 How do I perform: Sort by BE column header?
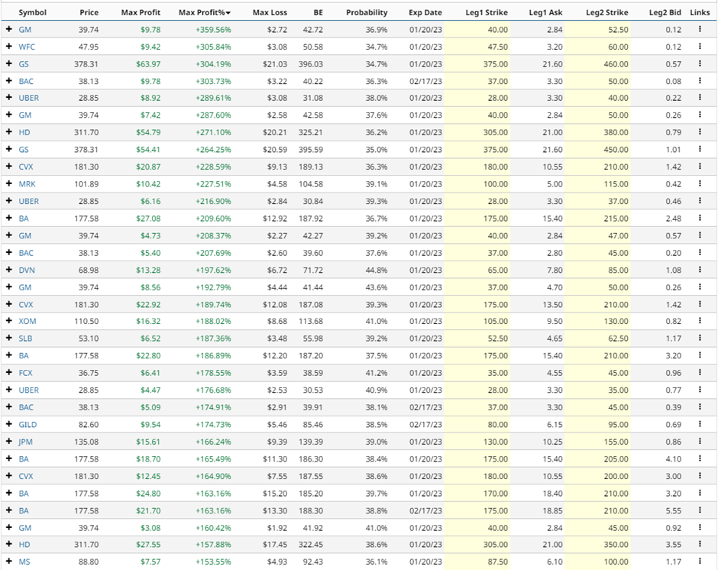tap(318, 12)
